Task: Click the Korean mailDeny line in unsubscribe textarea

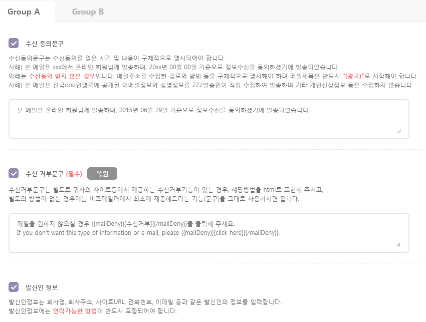Action: pyautogui.click(x=126, y=224)
